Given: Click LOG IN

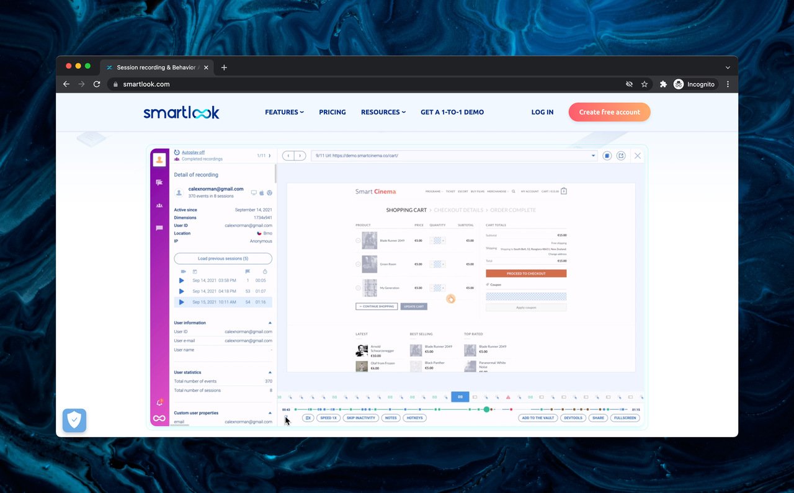Looking at the screenshot, I should pos(542,112).
